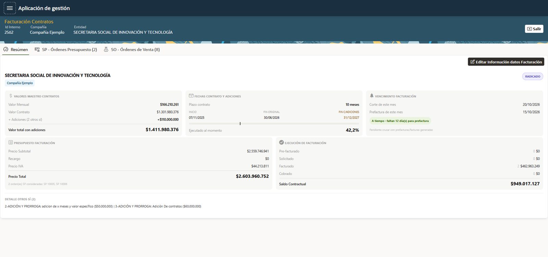Switch to the Resúmen tab

click(16, 50)
